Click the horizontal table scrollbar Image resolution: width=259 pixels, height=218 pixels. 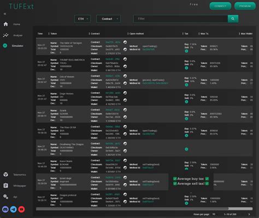click(144, 209)
